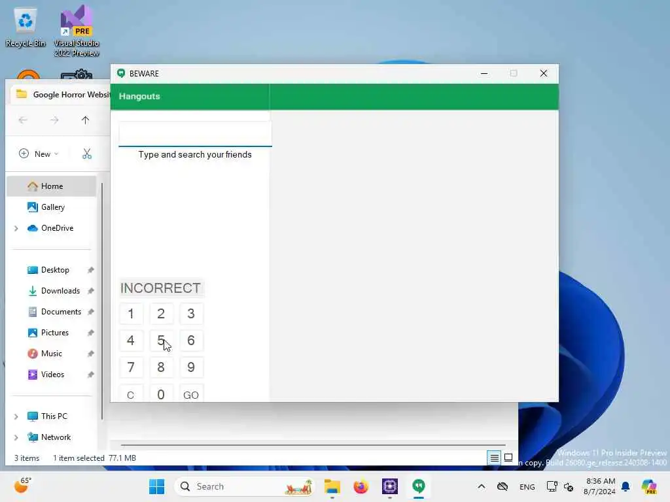The width and height of the screenshot is (670, 502).
Task: Click keypad digit 6
Action: click(x=191, y=340)
